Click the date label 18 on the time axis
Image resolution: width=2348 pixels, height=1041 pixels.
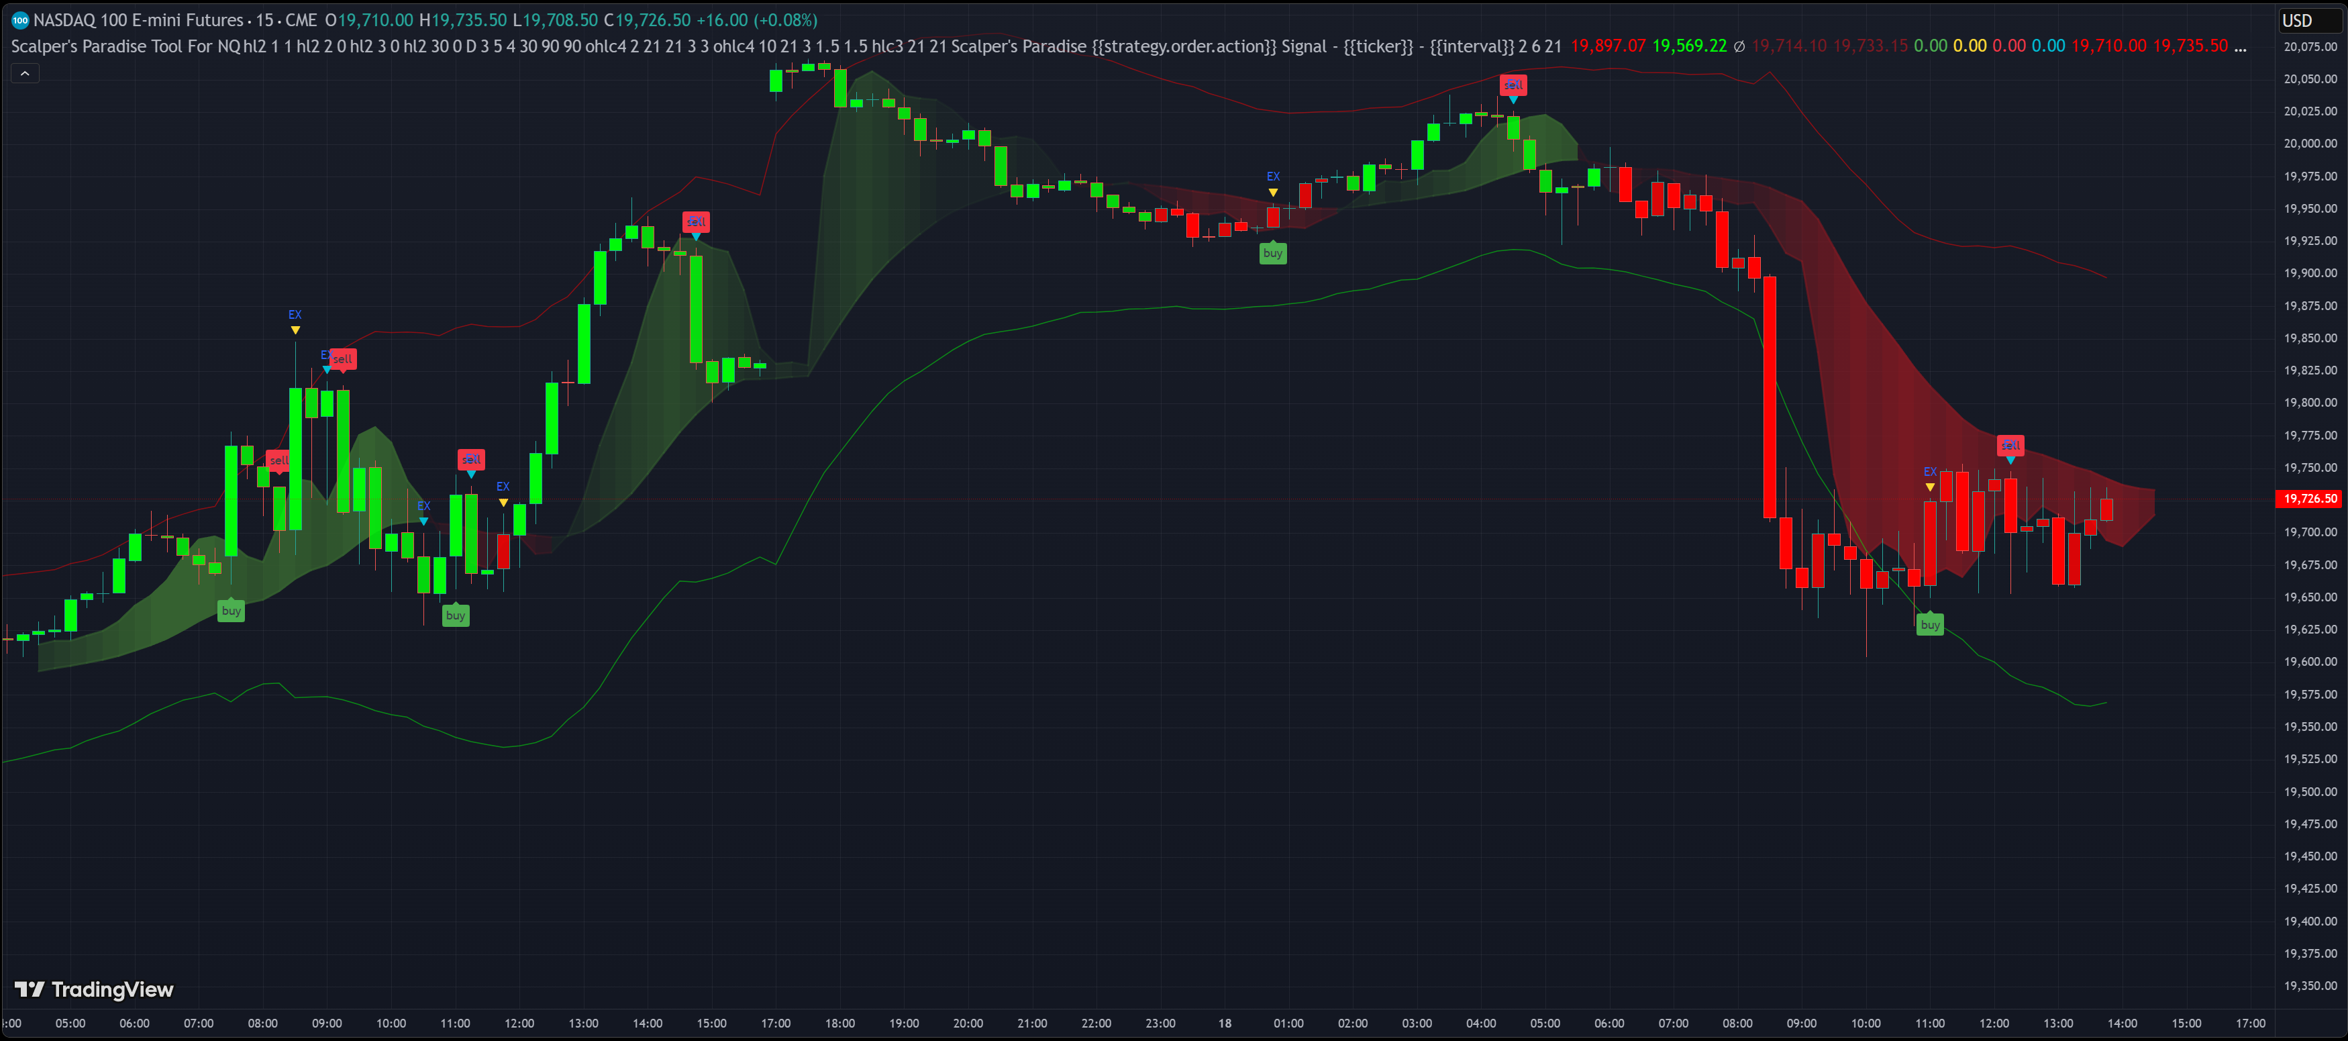(x=1225, y=1023)
